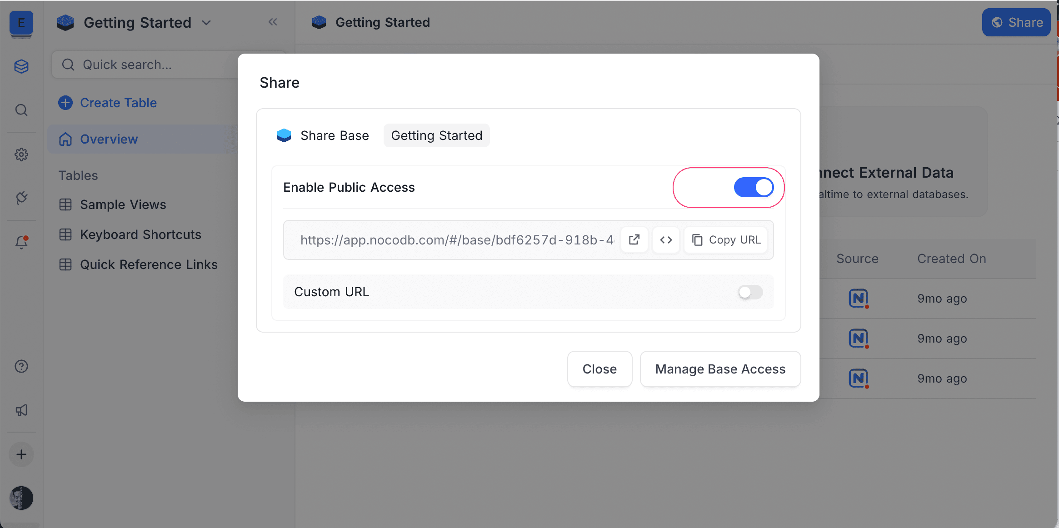Open shared base in new tab
Image resolution: width=1059 pixels, height=528 pixels.
(634, 239)
